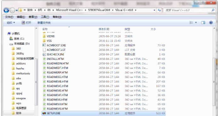The width and height of the screenshot is (218, 116).
Task: Open recent locations dropdown beside navigation arrows
Action: [x=17, y=10]
